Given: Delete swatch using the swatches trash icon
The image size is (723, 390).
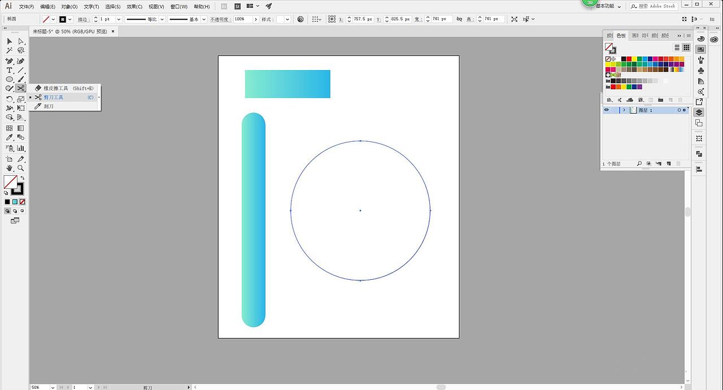Looking at the screenshot, I should coord(680,100).
